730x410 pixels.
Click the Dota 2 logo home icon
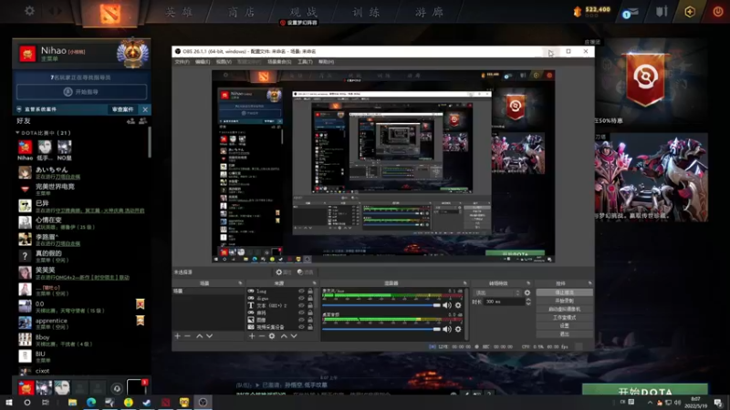pyautogui.click(x=109, y=13)
